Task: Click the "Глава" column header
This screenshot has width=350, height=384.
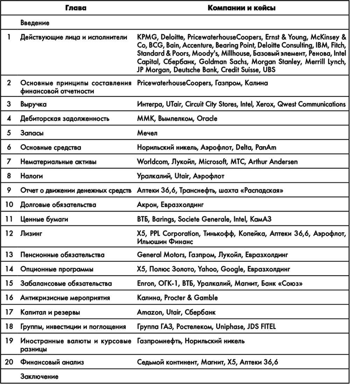Action: point(76,8)
